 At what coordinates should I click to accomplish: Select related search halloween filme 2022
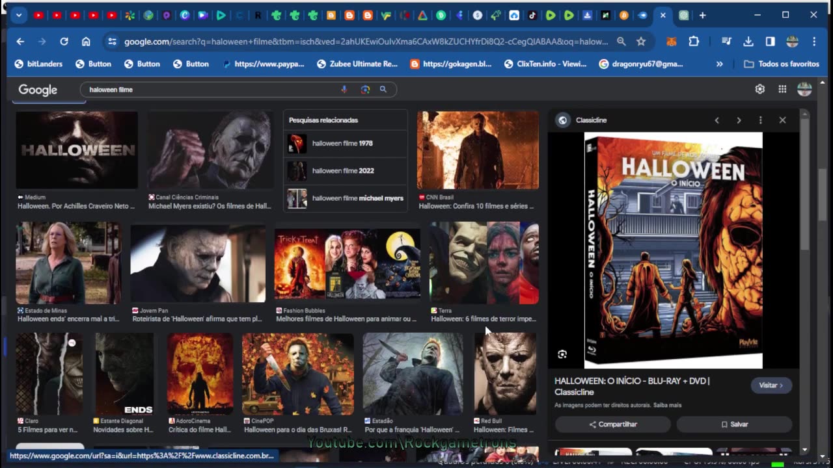[x=345, y=171]
